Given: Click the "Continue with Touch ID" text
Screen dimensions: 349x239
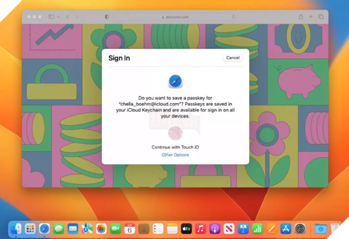Looking at the screenshot, I should point(175,147).
